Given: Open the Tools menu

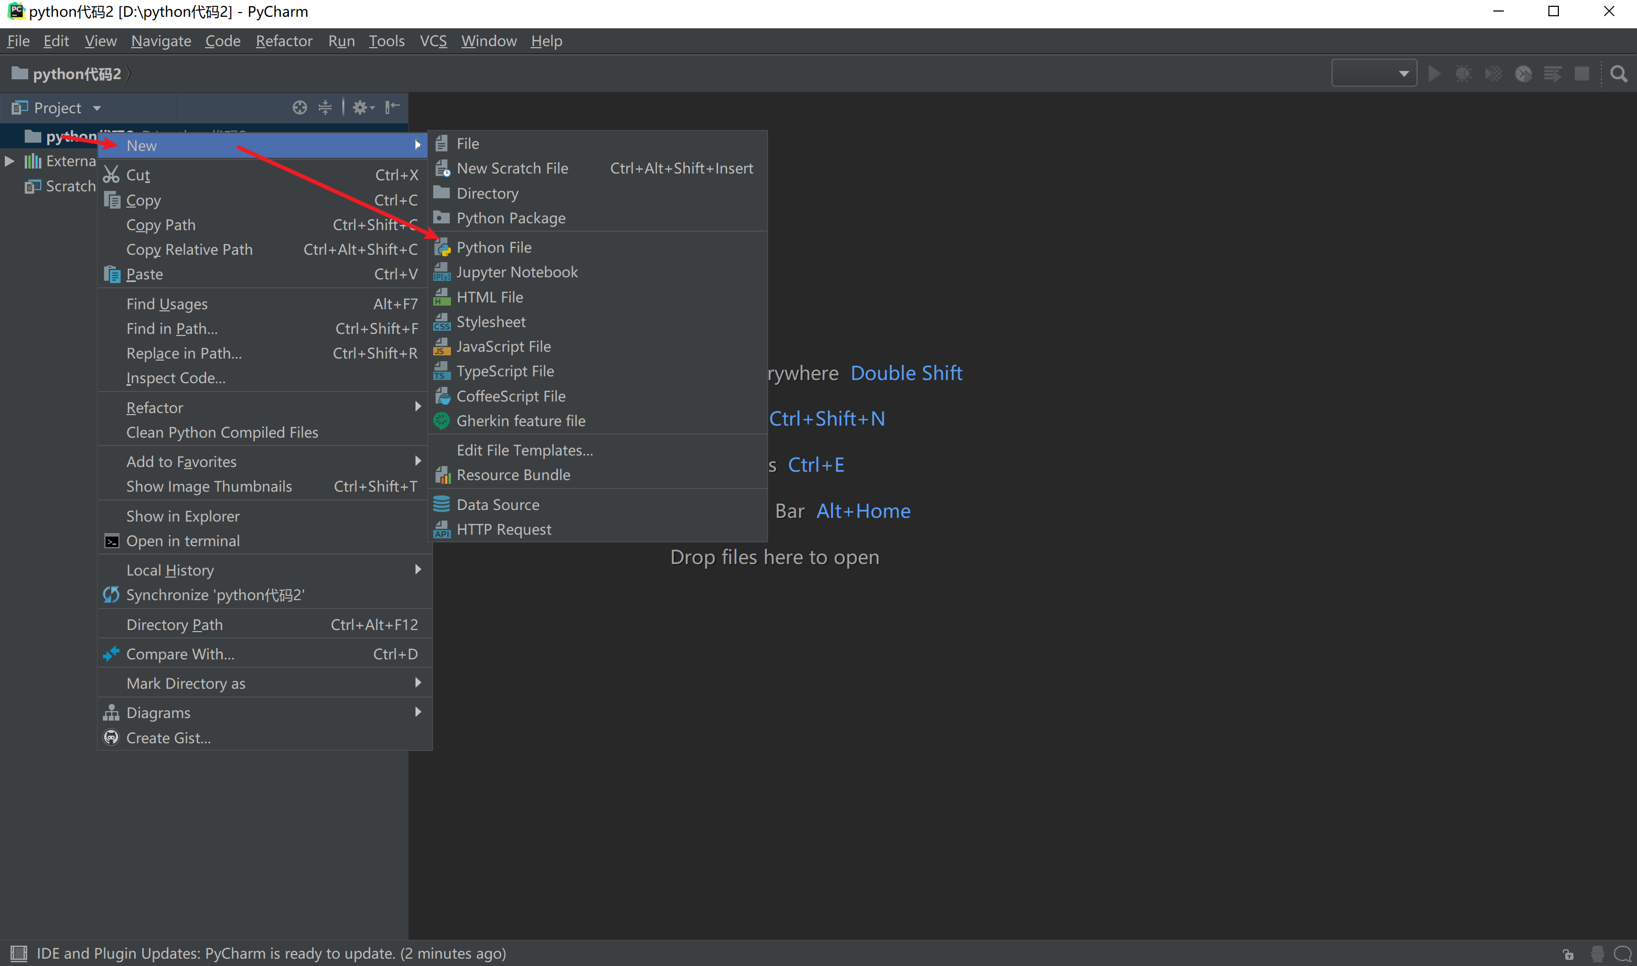Looking at the screenshot, I should [x=387, y=41].
